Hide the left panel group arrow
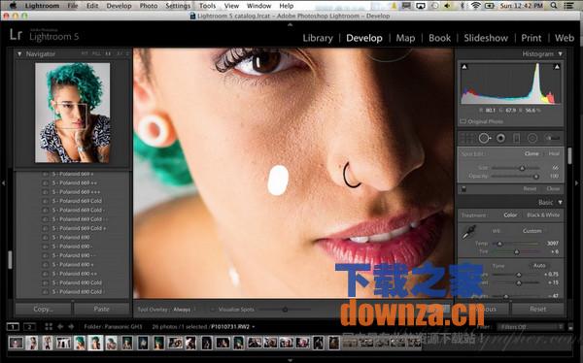Viewport: 583px width, 363px height. [x=3, y=182]
